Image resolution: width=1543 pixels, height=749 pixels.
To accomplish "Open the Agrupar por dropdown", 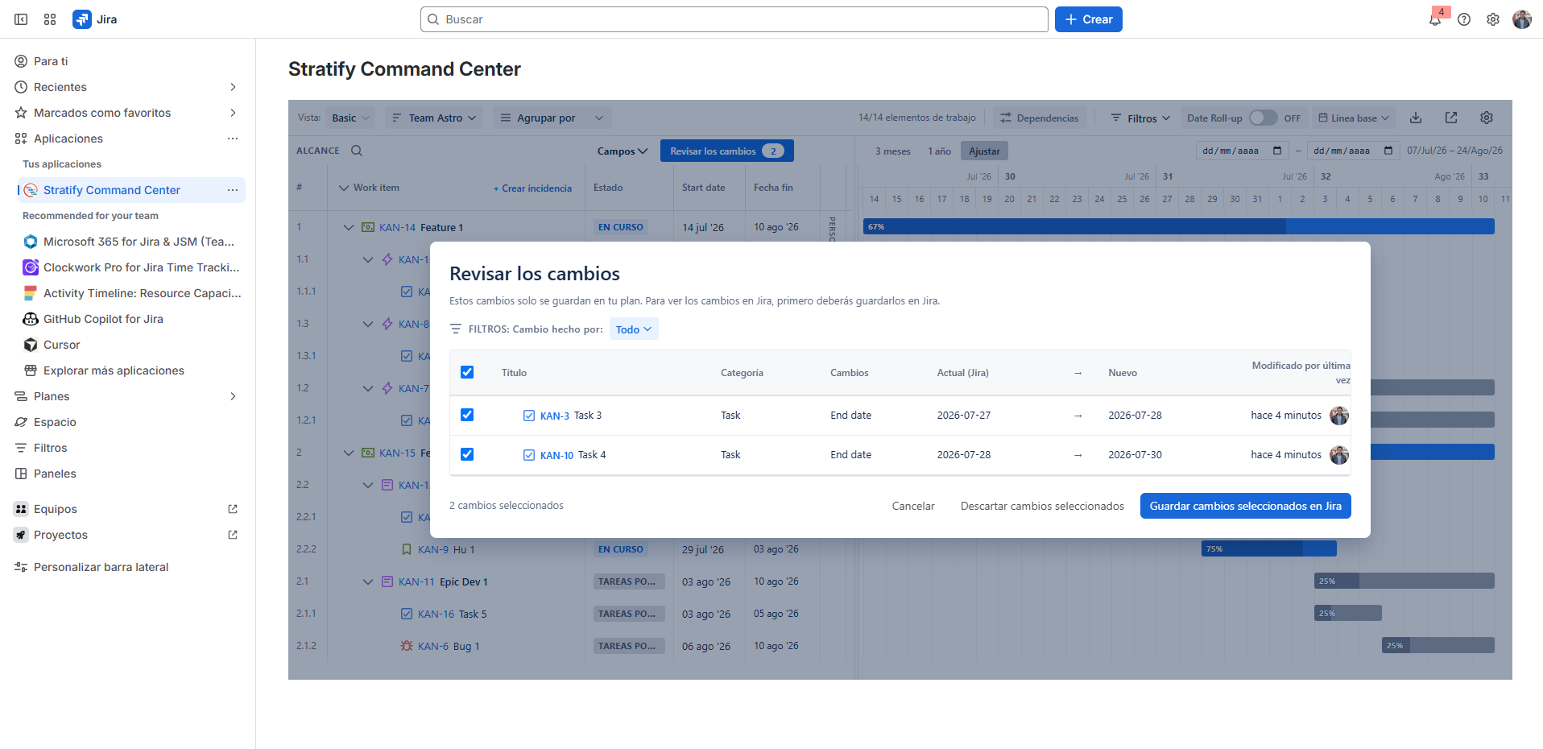I will pos(552,118).
